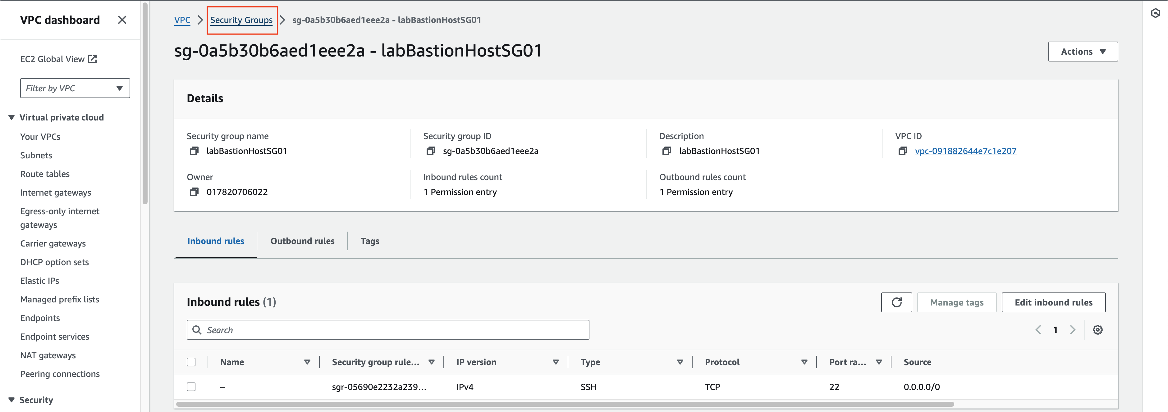Click the horizontal scrollbar under the rules table
The width and height of the screenshot is (1168, 412).
point(565,404)
